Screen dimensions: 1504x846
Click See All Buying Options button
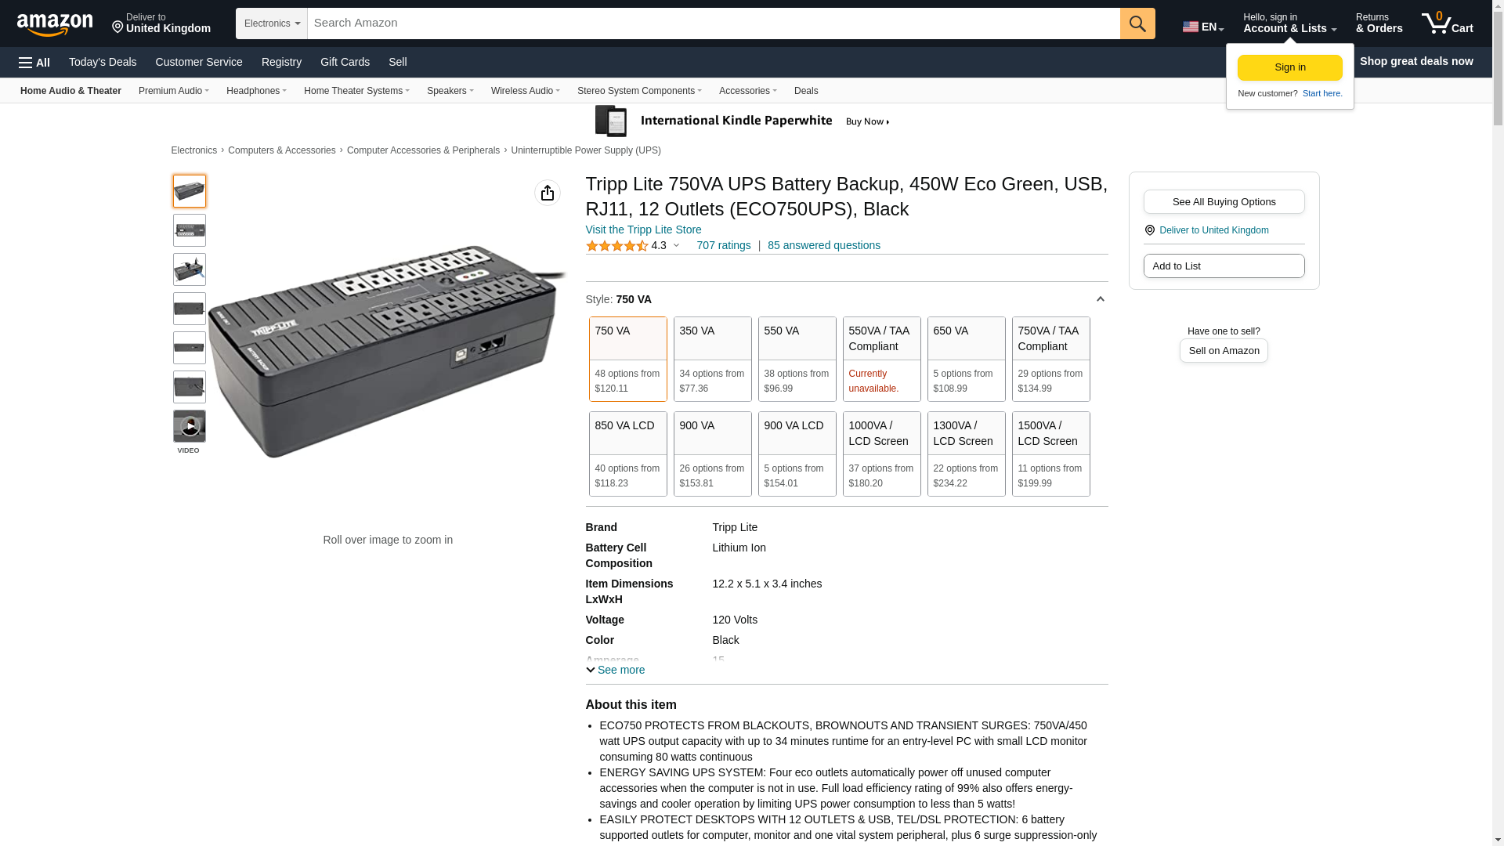1223,202
